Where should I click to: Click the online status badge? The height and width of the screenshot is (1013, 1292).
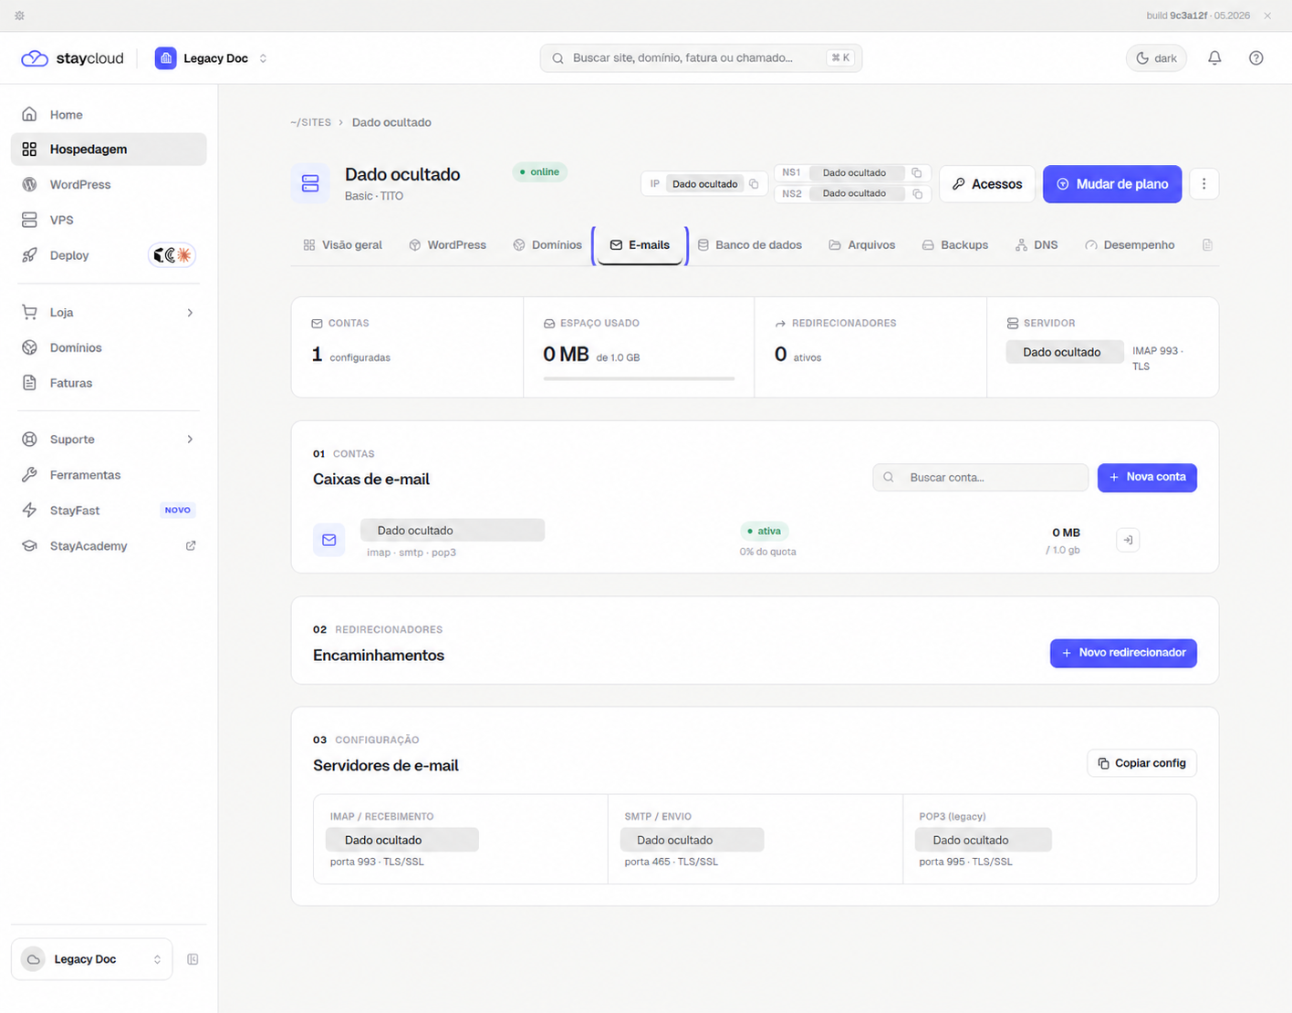coord(539,171)
